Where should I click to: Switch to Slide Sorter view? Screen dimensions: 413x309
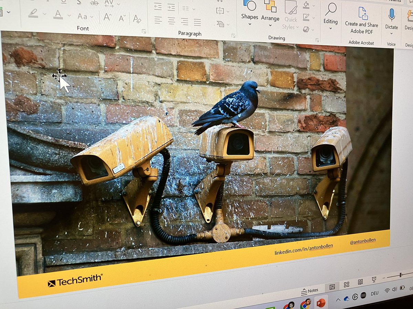coord(346,284)
